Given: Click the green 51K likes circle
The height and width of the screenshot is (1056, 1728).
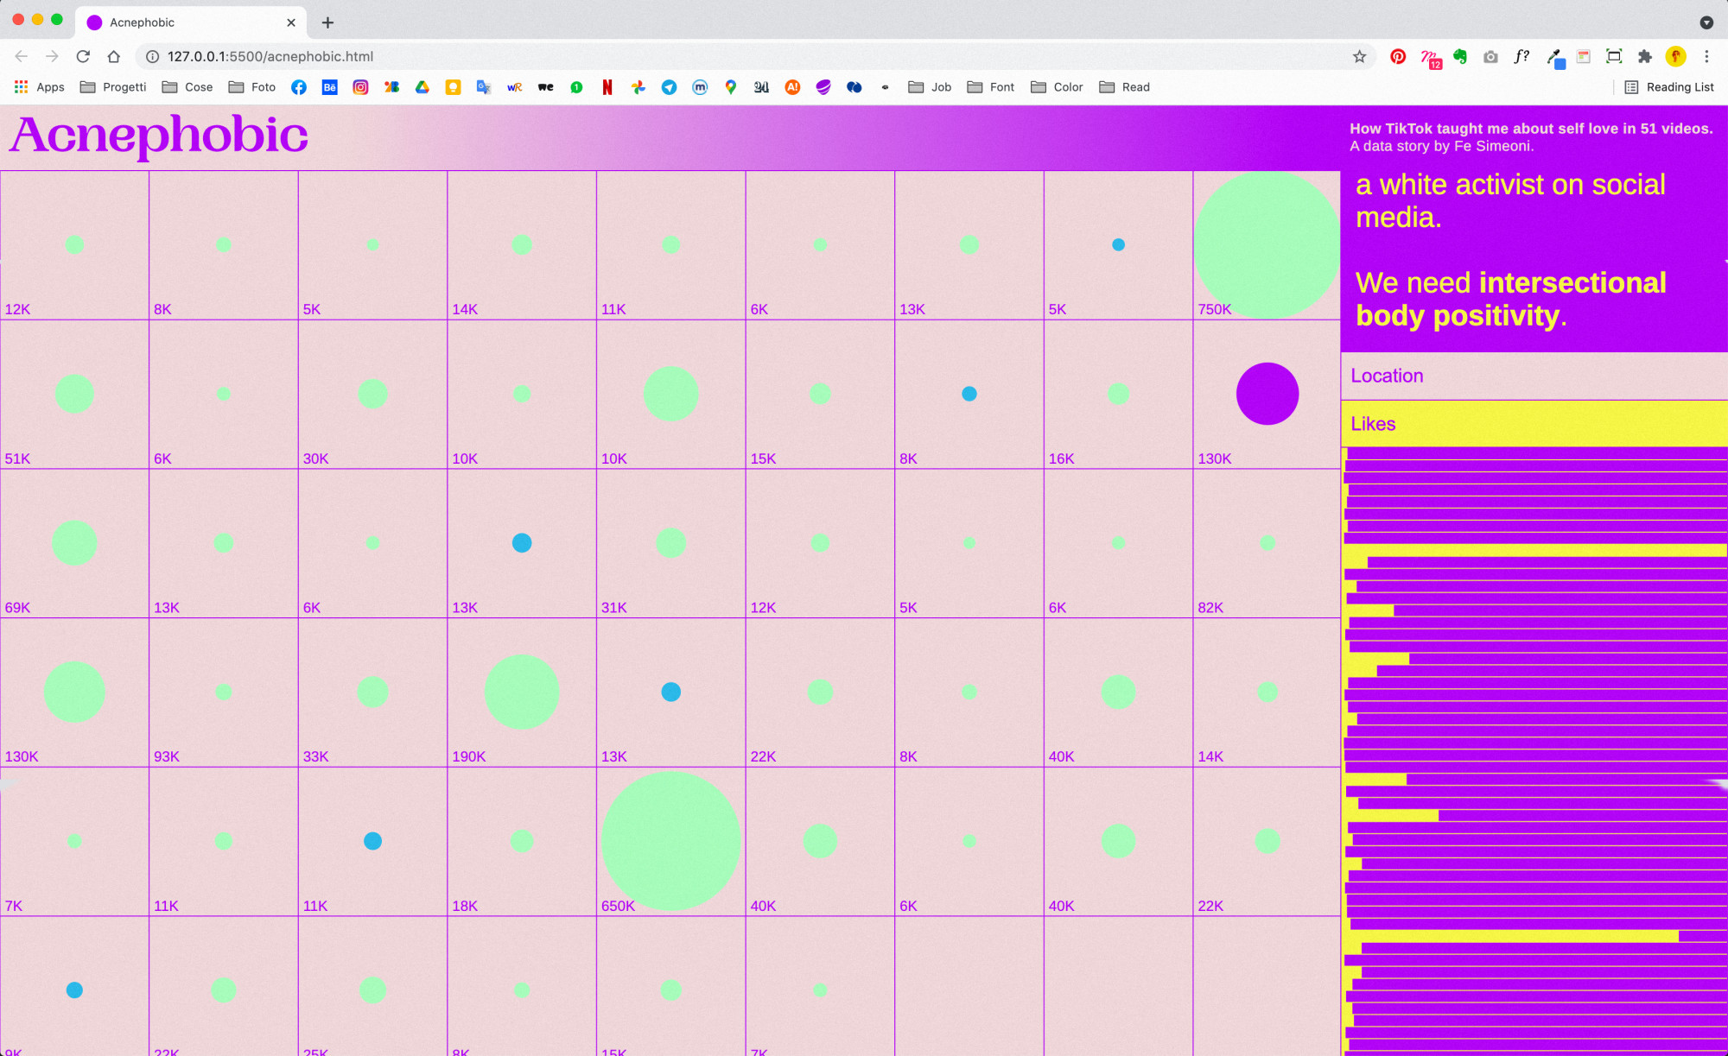Looking at the screenshot, I should (74, 394).
